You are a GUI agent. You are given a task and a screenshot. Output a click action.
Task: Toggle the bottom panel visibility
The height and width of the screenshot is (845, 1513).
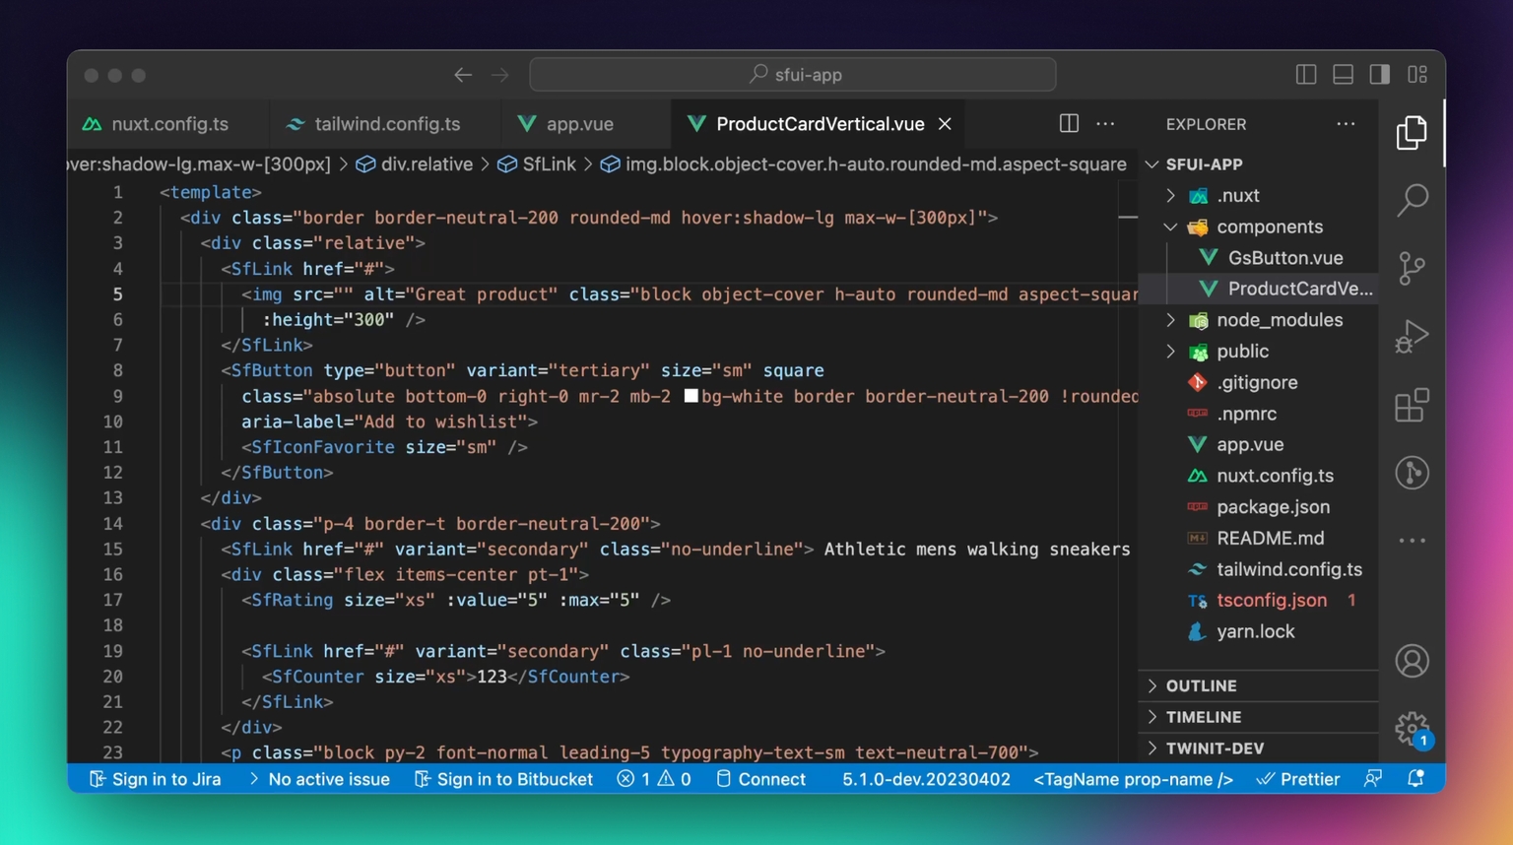point(1343,75)
